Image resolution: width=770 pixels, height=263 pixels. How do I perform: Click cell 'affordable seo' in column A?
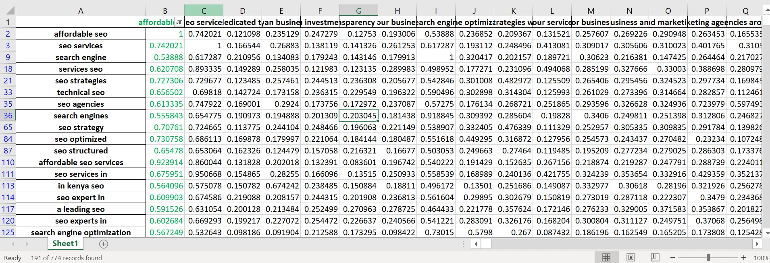81,34
